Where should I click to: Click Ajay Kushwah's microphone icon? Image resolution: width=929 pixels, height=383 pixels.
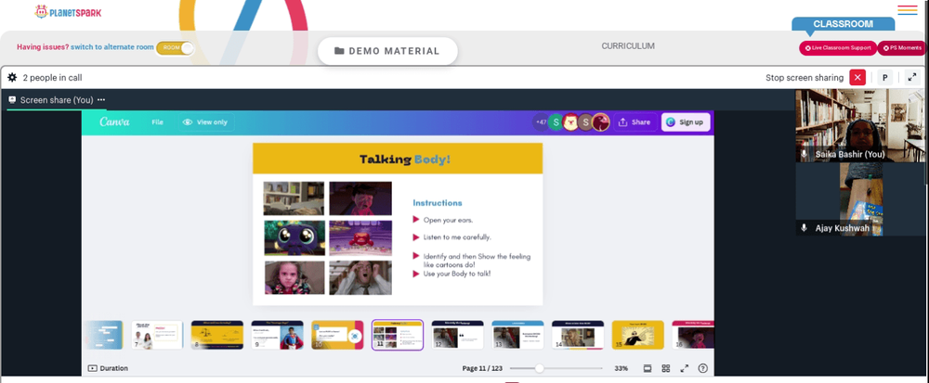(x=804, y=227)
